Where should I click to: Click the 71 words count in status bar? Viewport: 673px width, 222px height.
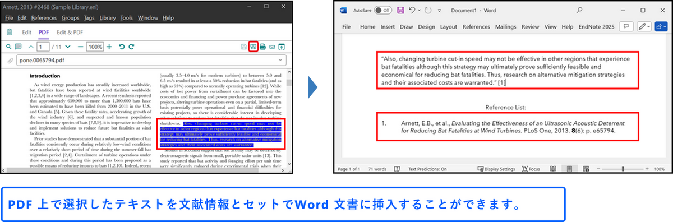coord(377,169)
